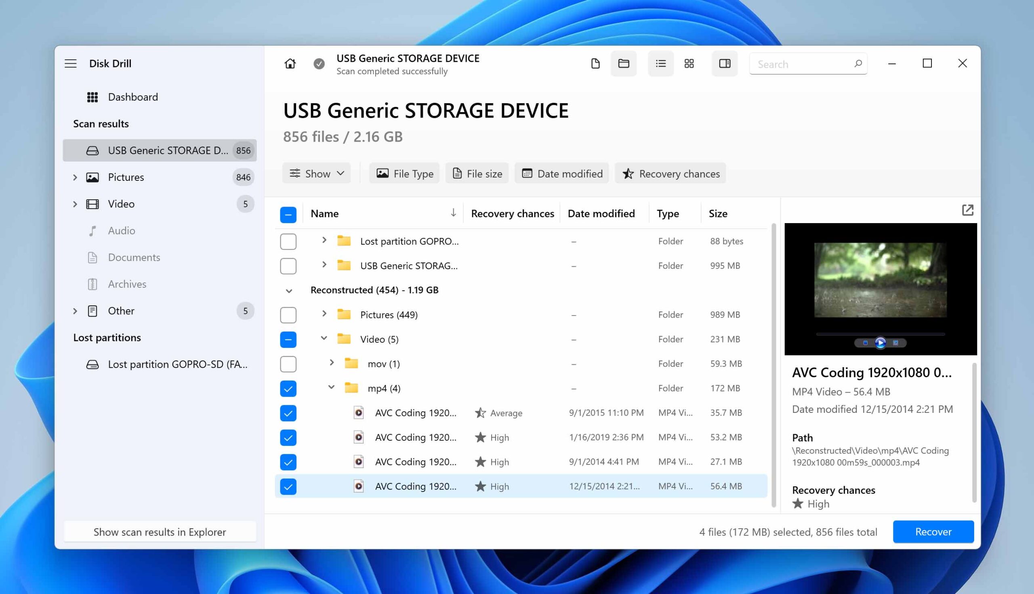Open the Other category in sidebar
This screenshot has width=1034, height=594.
coord(160,311)
